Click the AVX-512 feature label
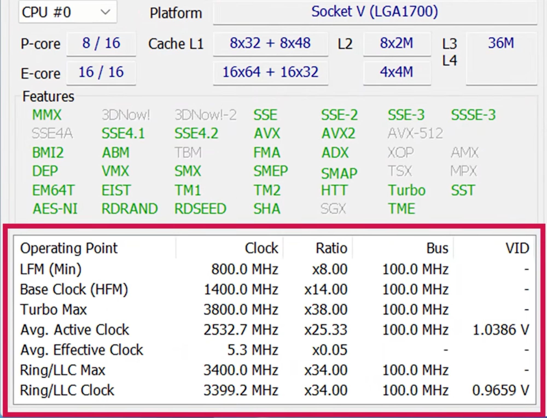 [415, 134]
